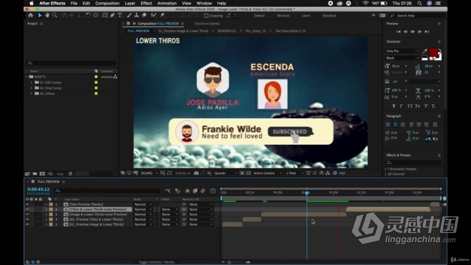Delete selected item with the project trash icon

click(70, 174)
